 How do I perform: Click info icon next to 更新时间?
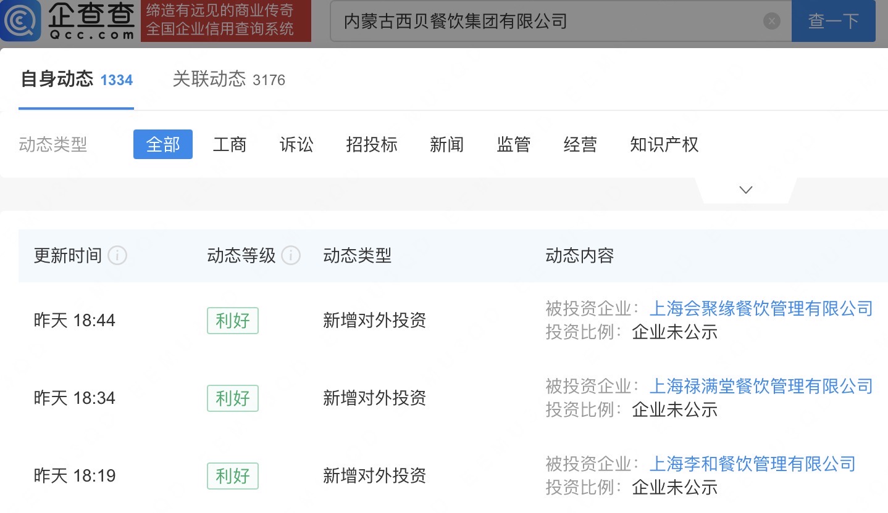[x=117, y=255]
